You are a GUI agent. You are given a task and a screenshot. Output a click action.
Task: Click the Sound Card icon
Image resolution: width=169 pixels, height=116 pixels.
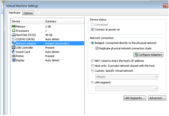(x=14, y=52)
